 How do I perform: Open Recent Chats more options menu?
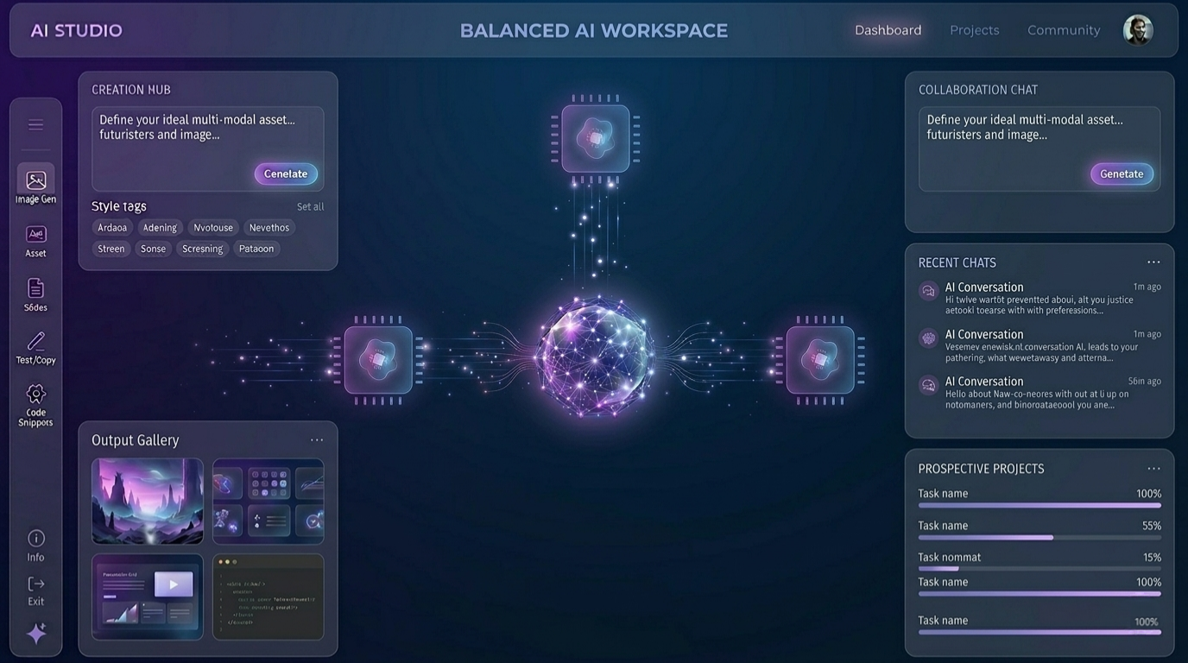tap(1153, 262)
